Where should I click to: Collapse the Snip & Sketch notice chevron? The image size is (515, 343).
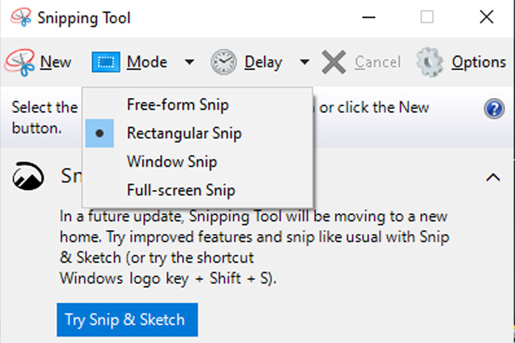click(x=493, y=177)
